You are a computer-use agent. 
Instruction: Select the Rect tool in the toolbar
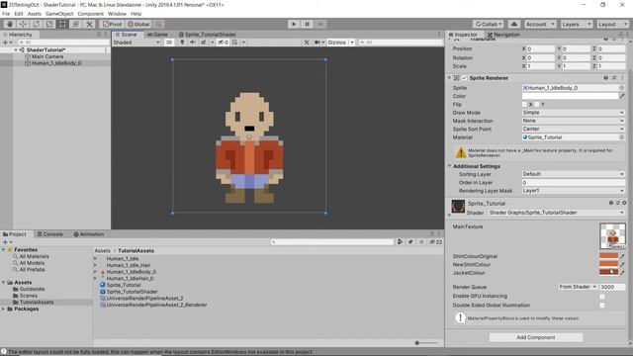[62, 24]
